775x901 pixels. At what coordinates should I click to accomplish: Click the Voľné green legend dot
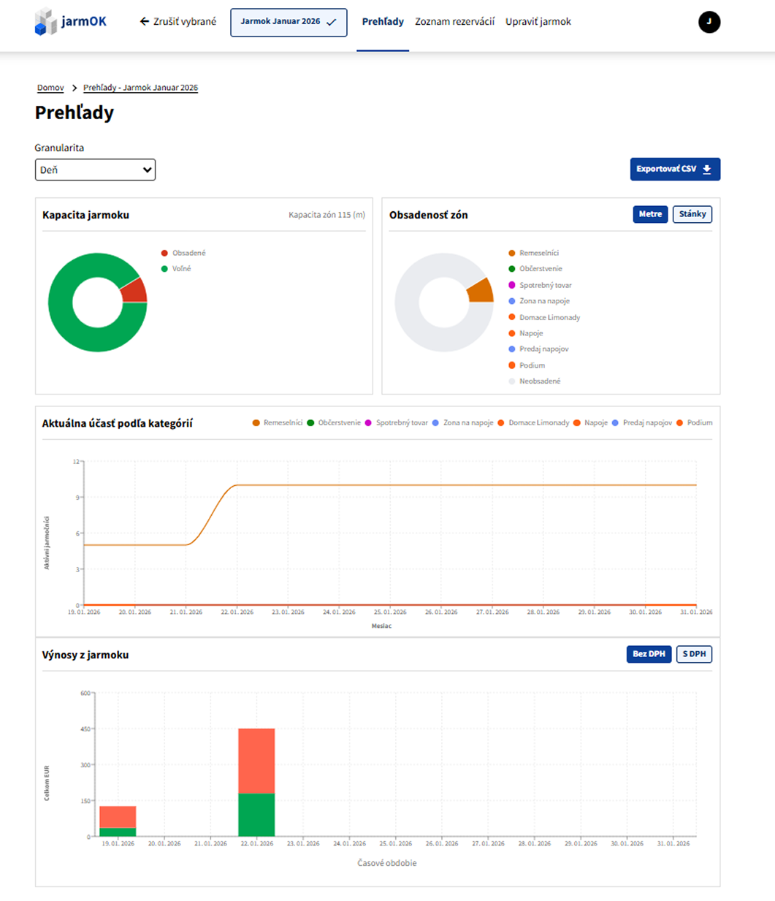(x=164, y=269)
